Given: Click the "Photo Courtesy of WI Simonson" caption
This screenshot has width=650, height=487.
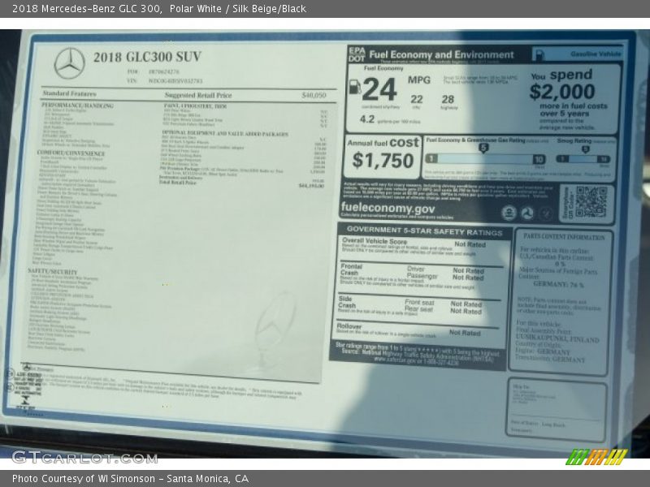Looking at the screenshot, I should tap(84, 479).
